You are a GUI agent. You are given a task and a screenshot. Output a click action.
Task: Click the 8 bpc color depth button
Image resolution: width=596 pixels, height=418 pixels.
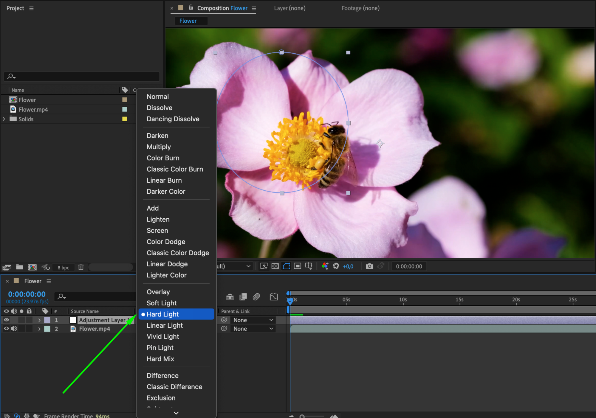coord(63,268)
